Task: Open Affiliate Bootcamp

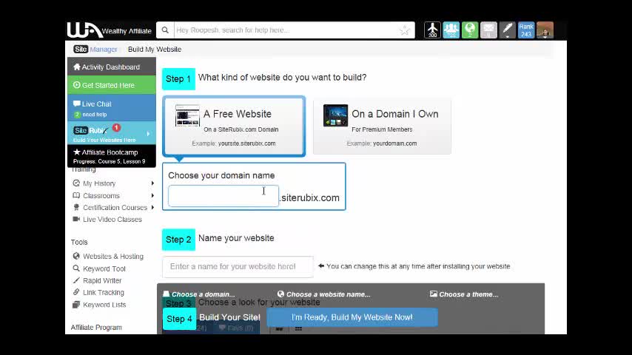Action: [112, 156]
